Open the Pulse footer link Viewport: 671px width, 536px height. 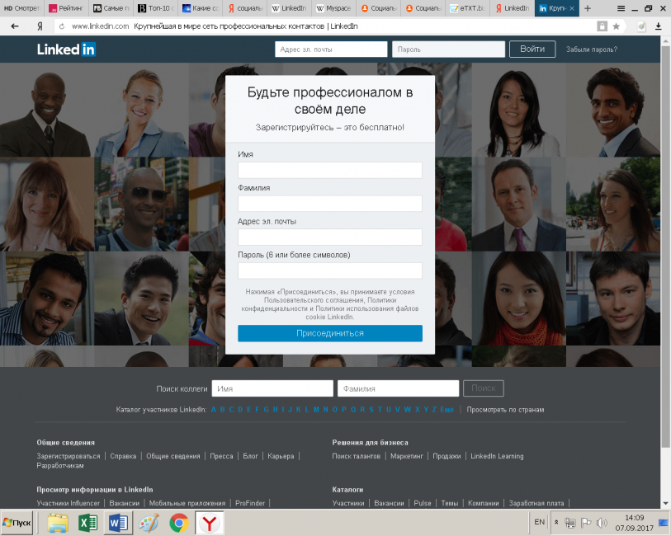[x=423, y=503]
